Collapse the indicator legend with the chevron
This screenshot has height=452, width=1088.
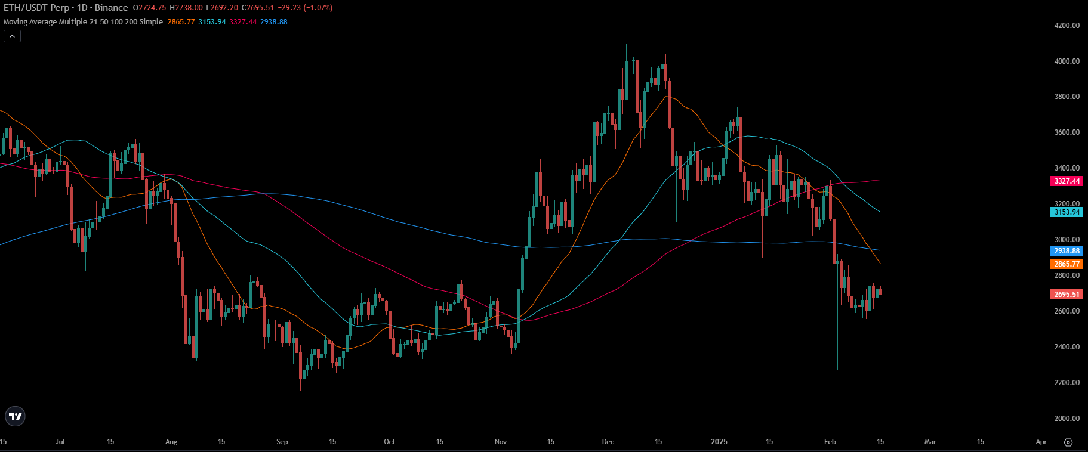pos(12,36)
